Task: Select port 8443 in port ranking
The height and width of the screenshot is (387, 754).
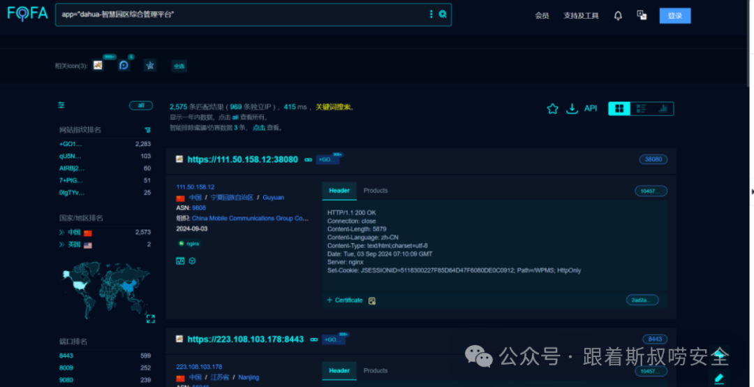Action: point(105,356)
